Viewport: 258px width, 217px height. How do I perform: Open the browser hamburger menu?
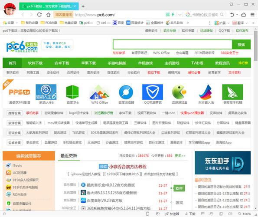coord(252,15)
